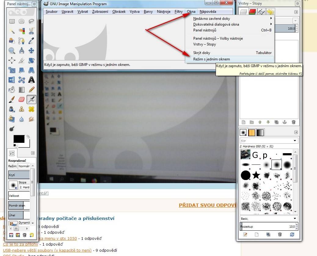The image size is (317, 256).
Task: Click the Stopa brush preview button
Action: click(x=13, y=185)
